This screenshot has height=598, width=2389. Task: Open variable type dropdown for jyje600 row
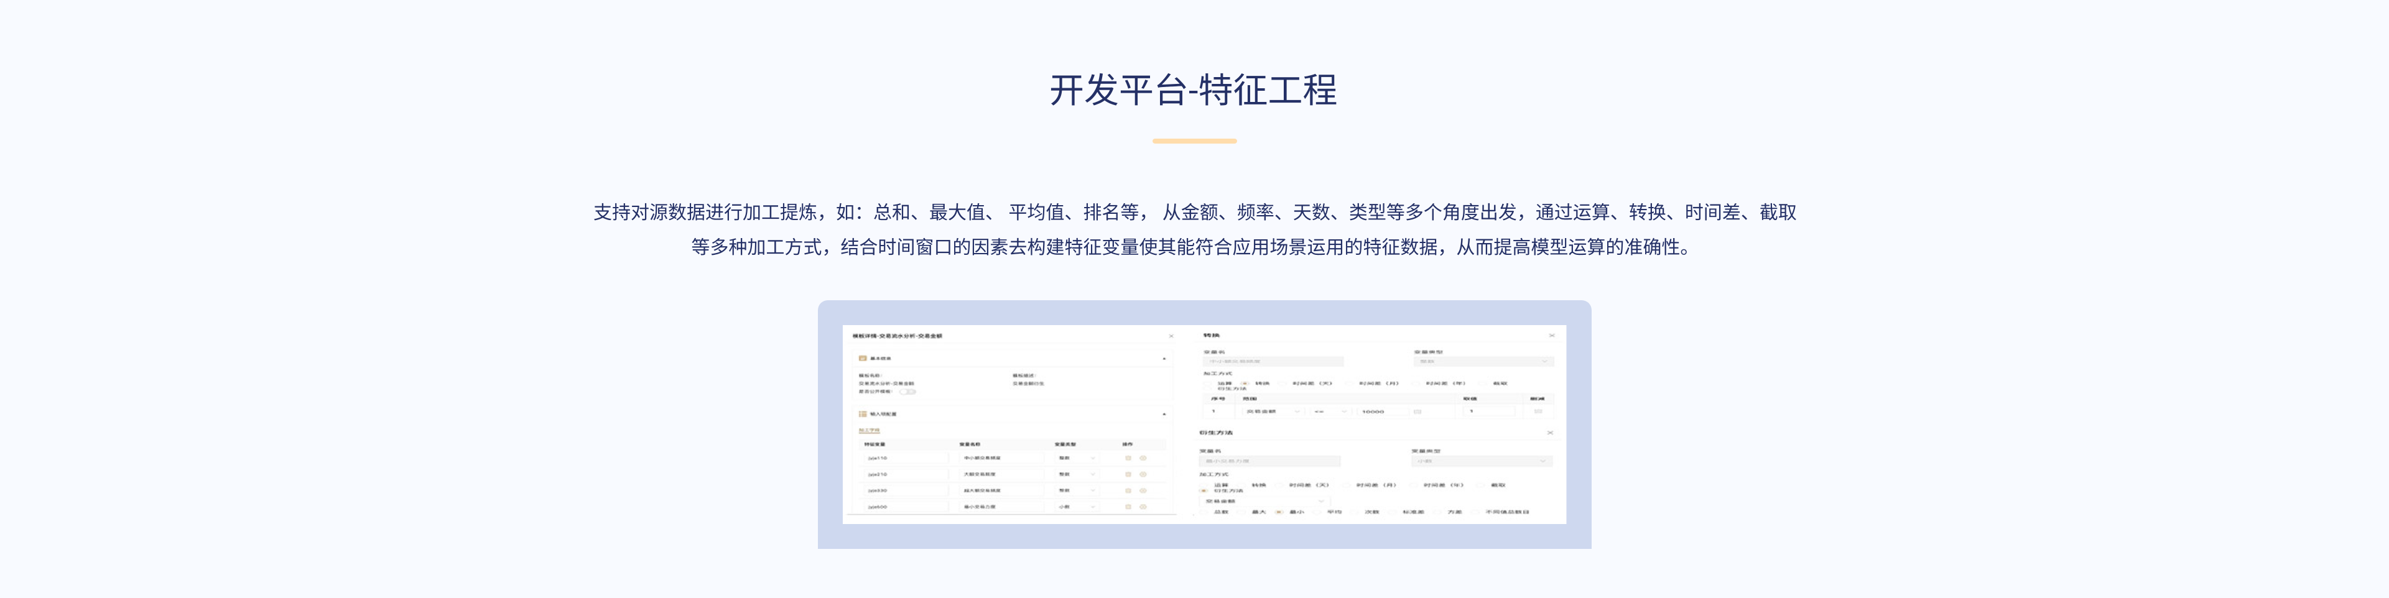click(x=1078, y=507)
